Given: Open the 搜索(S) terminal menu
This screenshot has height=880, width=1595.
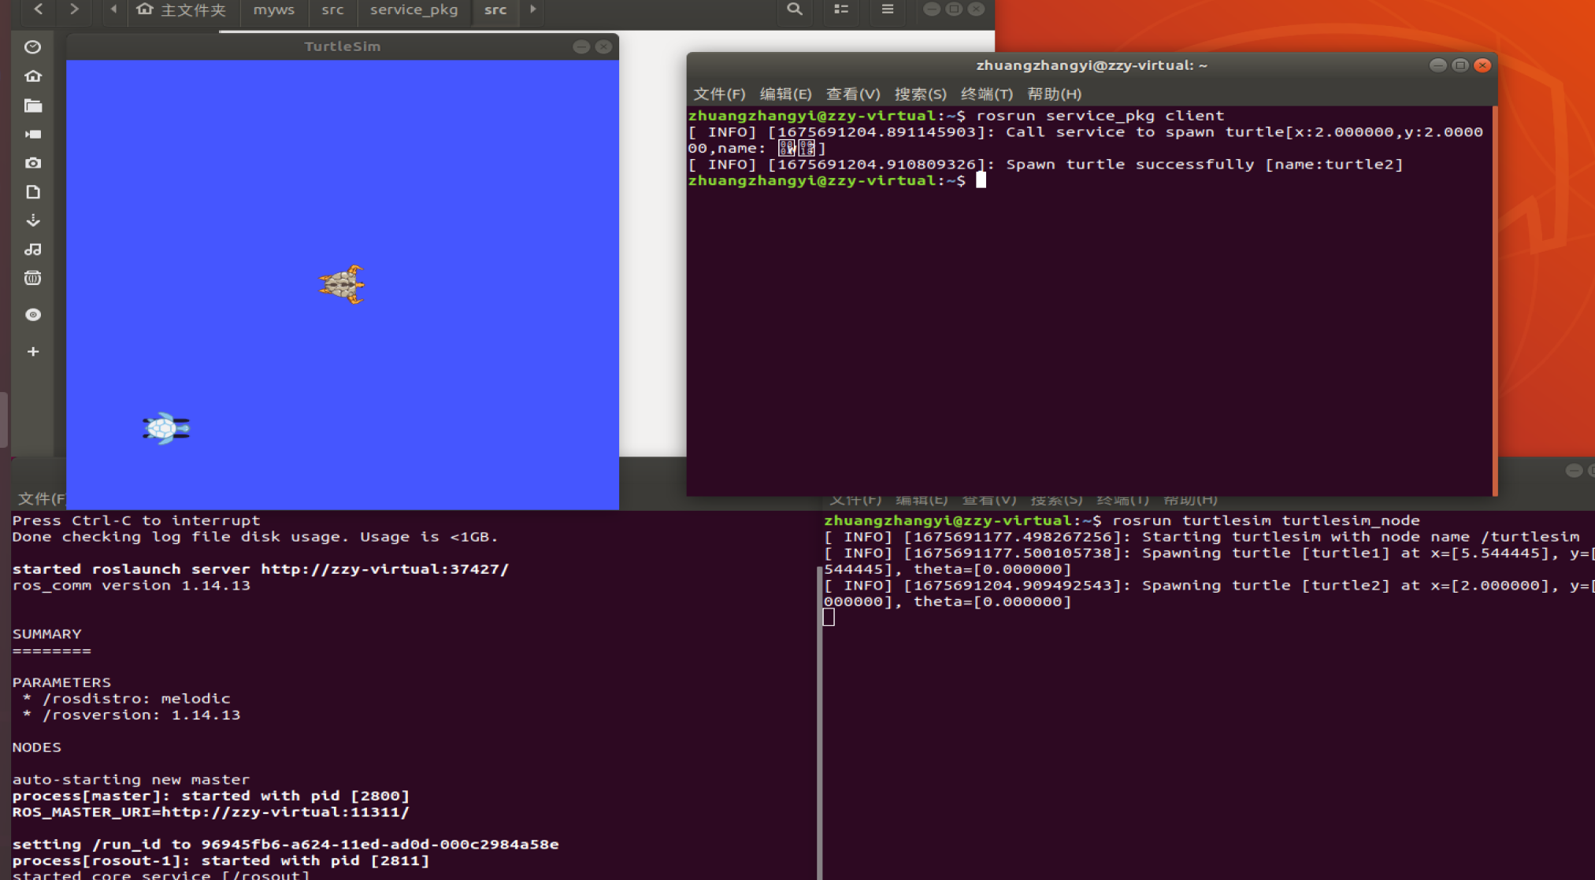Looking at the screenshot, I should [920, 94].
